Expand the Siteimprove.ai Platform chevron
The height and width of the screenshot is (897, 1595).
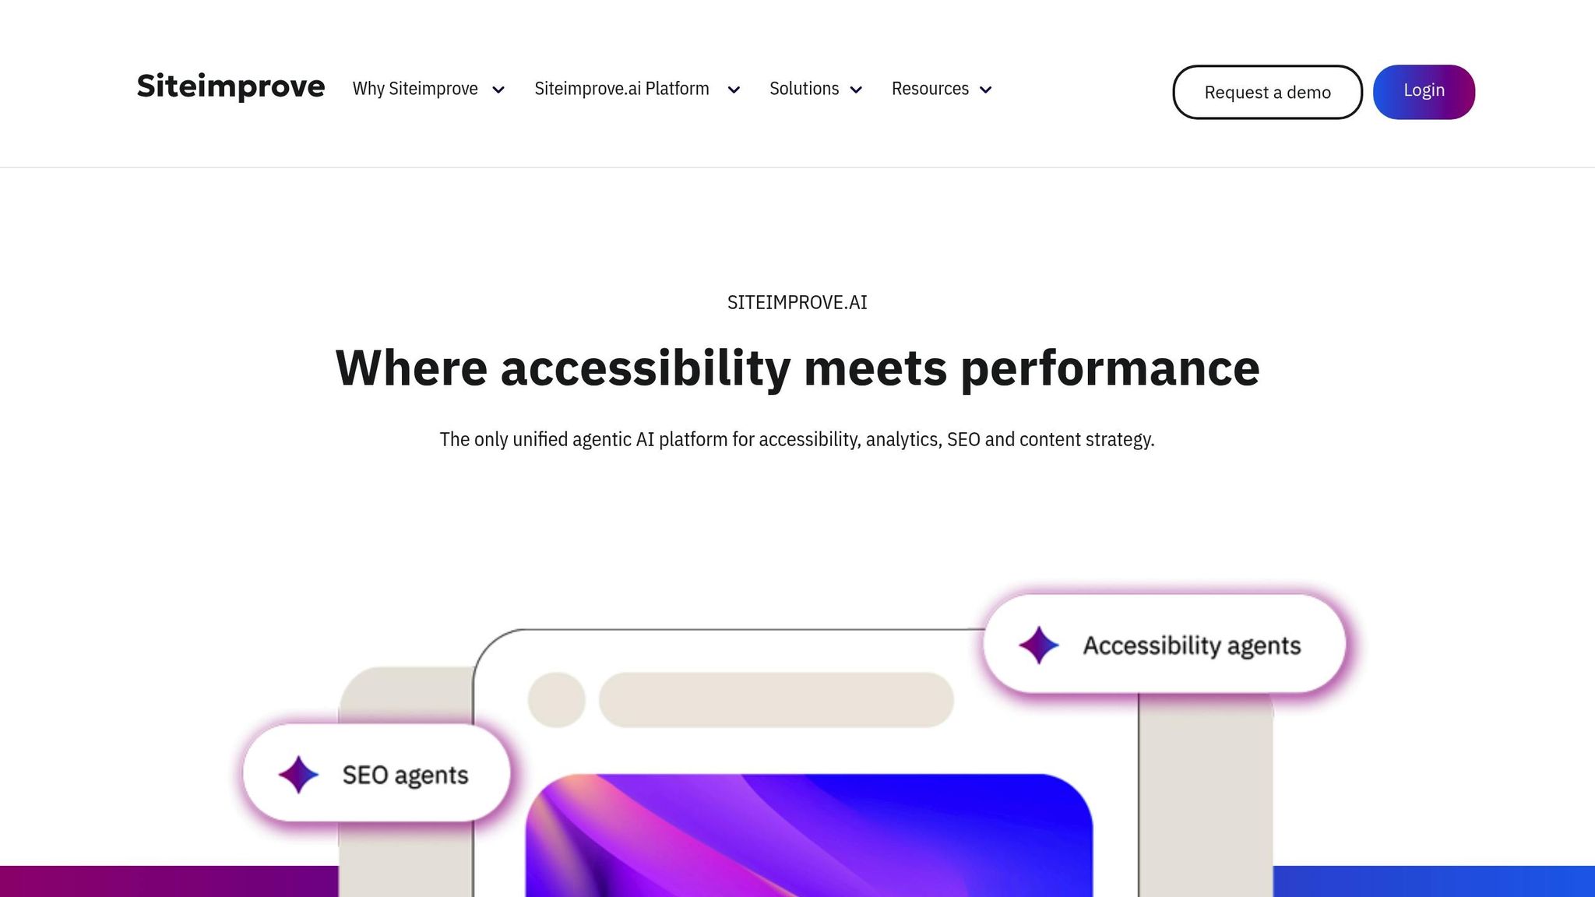point(734,90)
